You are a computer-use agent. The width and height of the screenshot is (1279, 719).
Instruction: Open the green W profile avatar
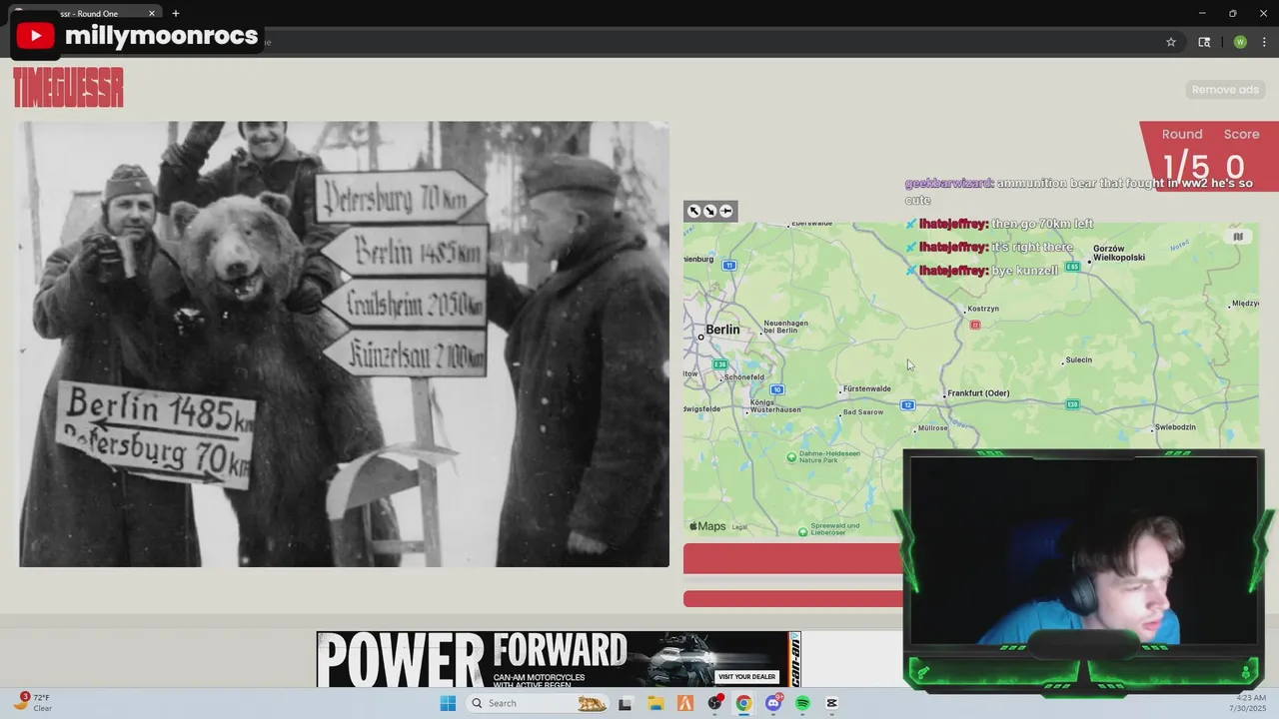pyautogui.click(x=1240, y=42)
